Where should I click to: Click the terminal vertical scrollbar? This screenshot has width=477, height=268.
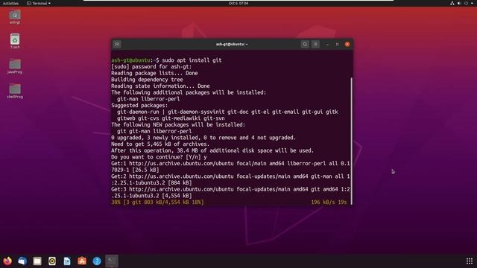351,141
